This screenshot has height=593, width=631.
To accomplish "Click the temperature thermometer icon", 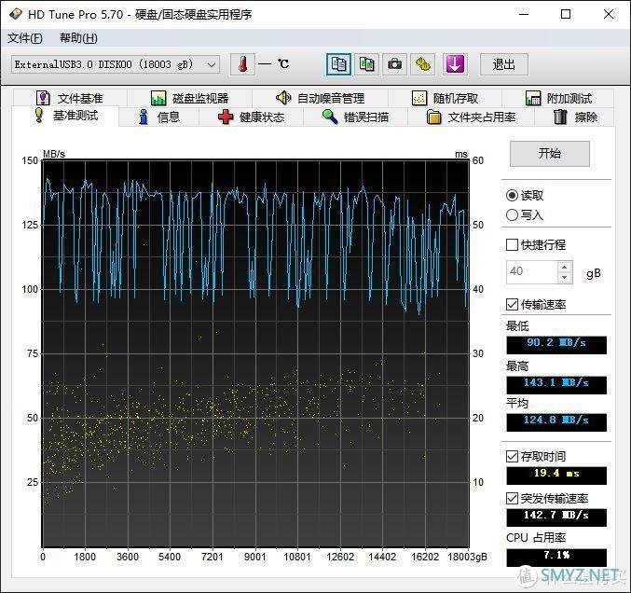I will pos(242,64).
